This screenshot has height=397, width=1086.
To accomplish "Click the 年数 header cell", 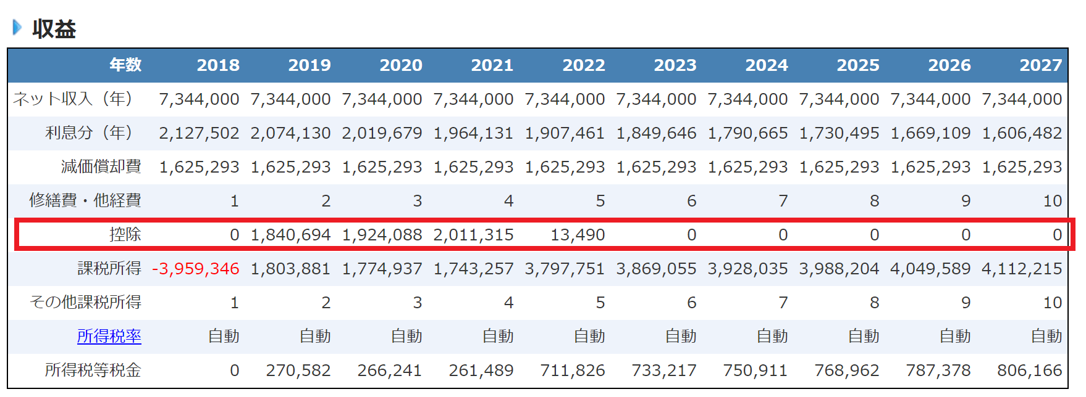I will coord(125,65).
